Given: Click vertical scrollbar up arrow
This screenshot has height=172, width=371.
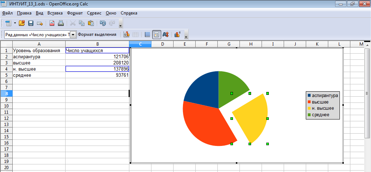Looking at the screenshot, I should click(367, 45).
